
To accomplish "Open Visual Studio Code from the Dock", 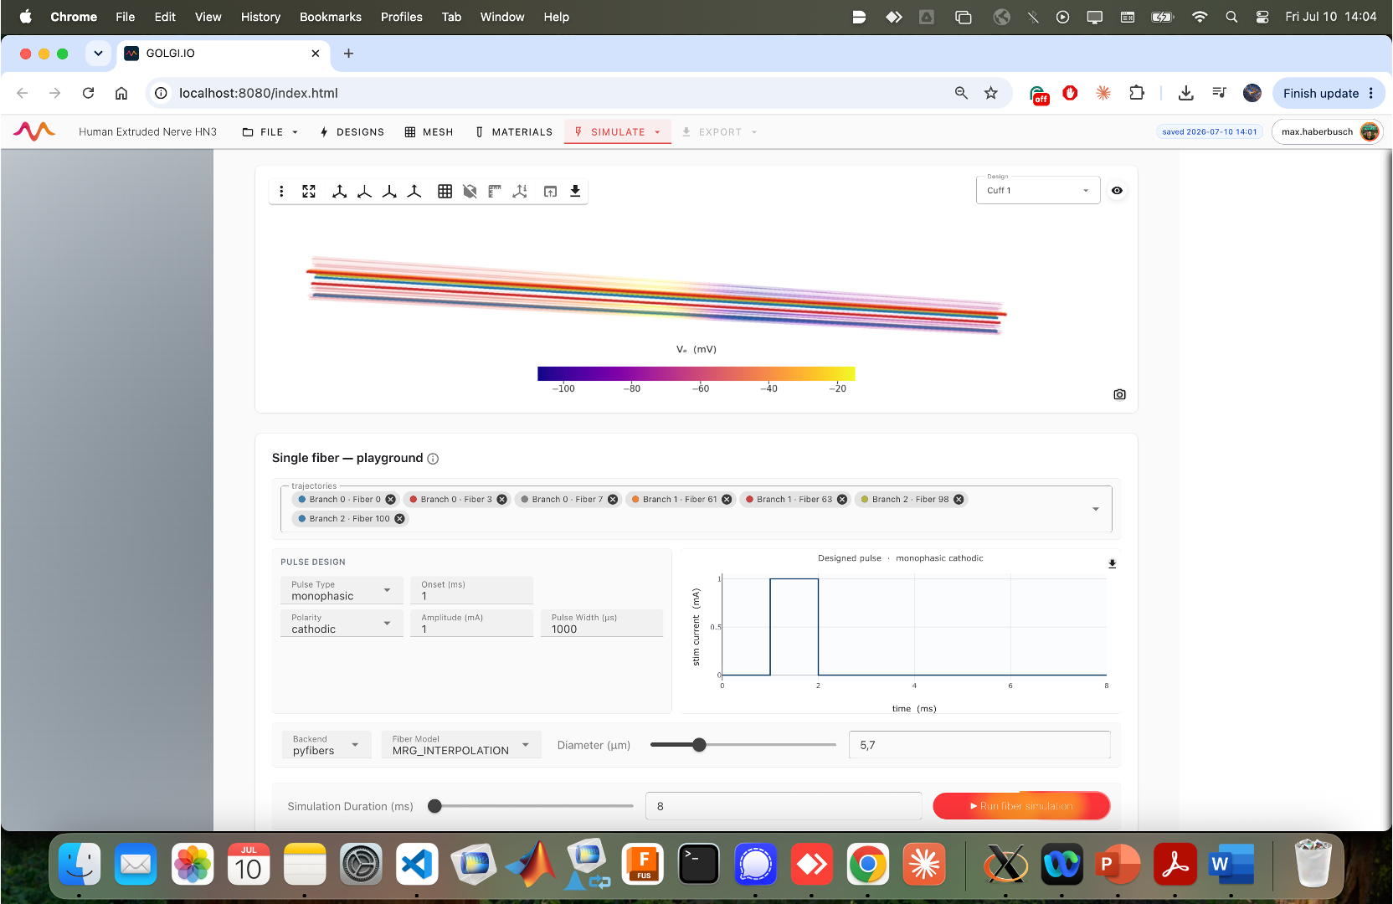I will [x=416, y=865].
